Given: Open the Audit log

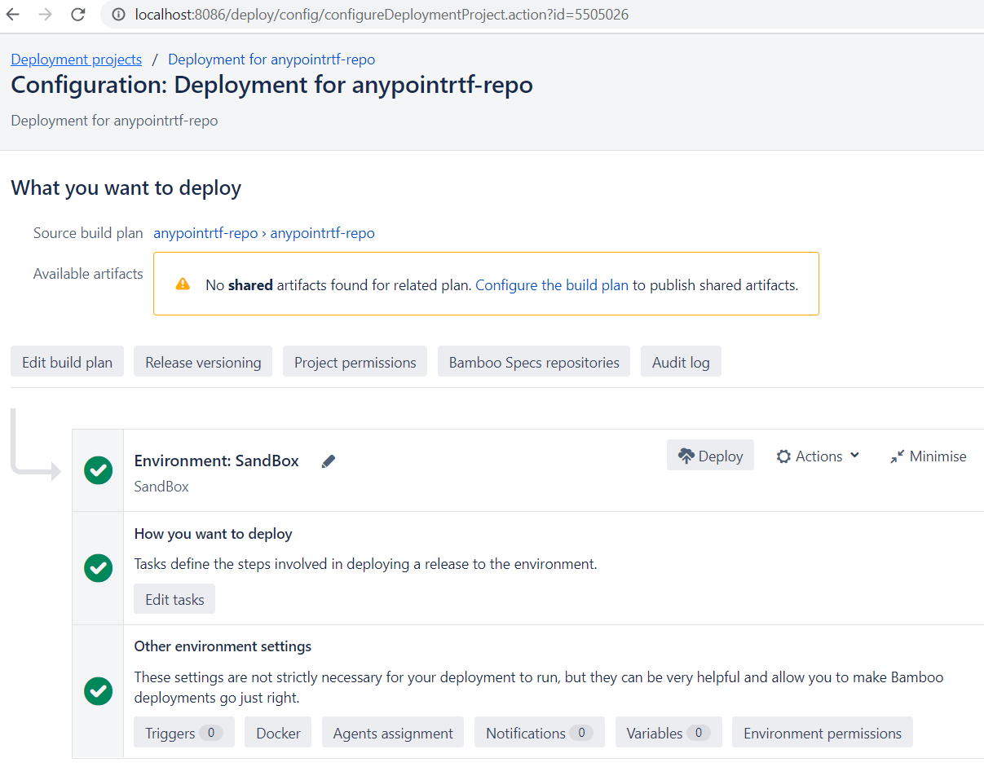Looking at the screenshot, I should (681, 363).
